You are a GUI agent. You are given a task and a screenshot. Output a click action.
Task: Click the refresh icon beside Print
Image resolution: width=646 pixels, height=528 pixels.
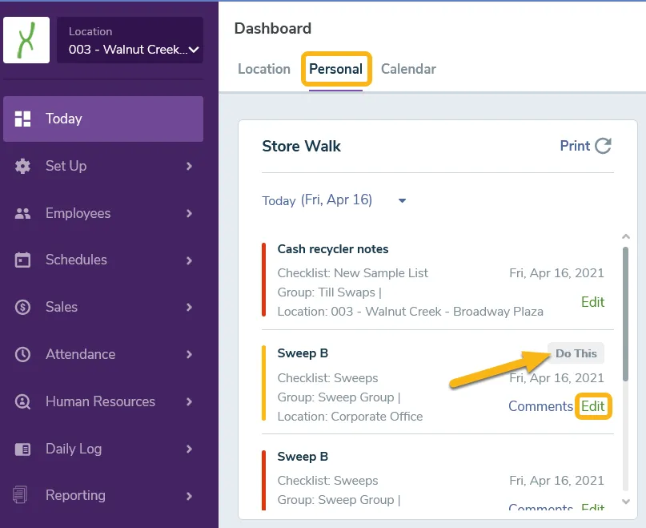pos(603,146)
